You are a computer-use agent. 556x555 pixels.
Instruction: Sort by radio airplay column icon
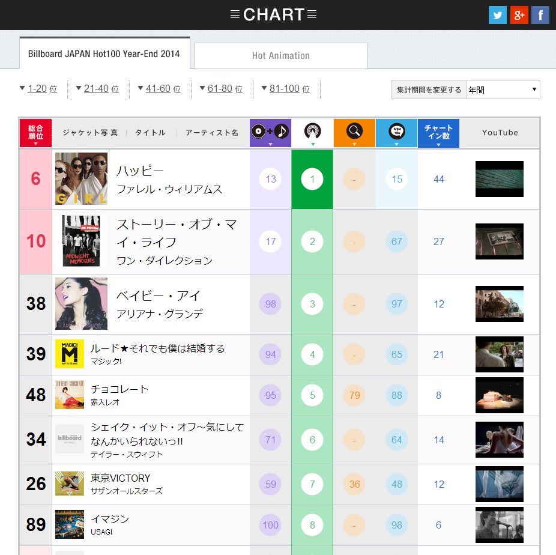tap(312, 133)
